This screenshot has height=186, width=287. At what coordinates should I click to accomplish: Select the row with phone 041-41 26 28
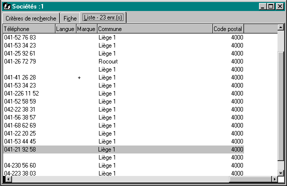(x=123, y=77)
